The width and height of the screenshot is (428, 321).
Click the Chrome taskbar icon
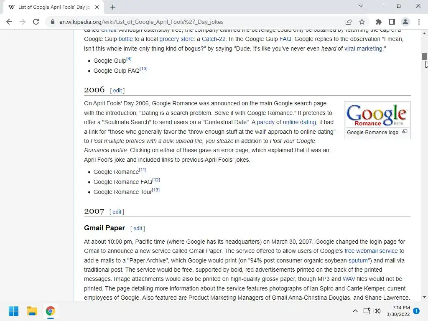coord(50,311)
